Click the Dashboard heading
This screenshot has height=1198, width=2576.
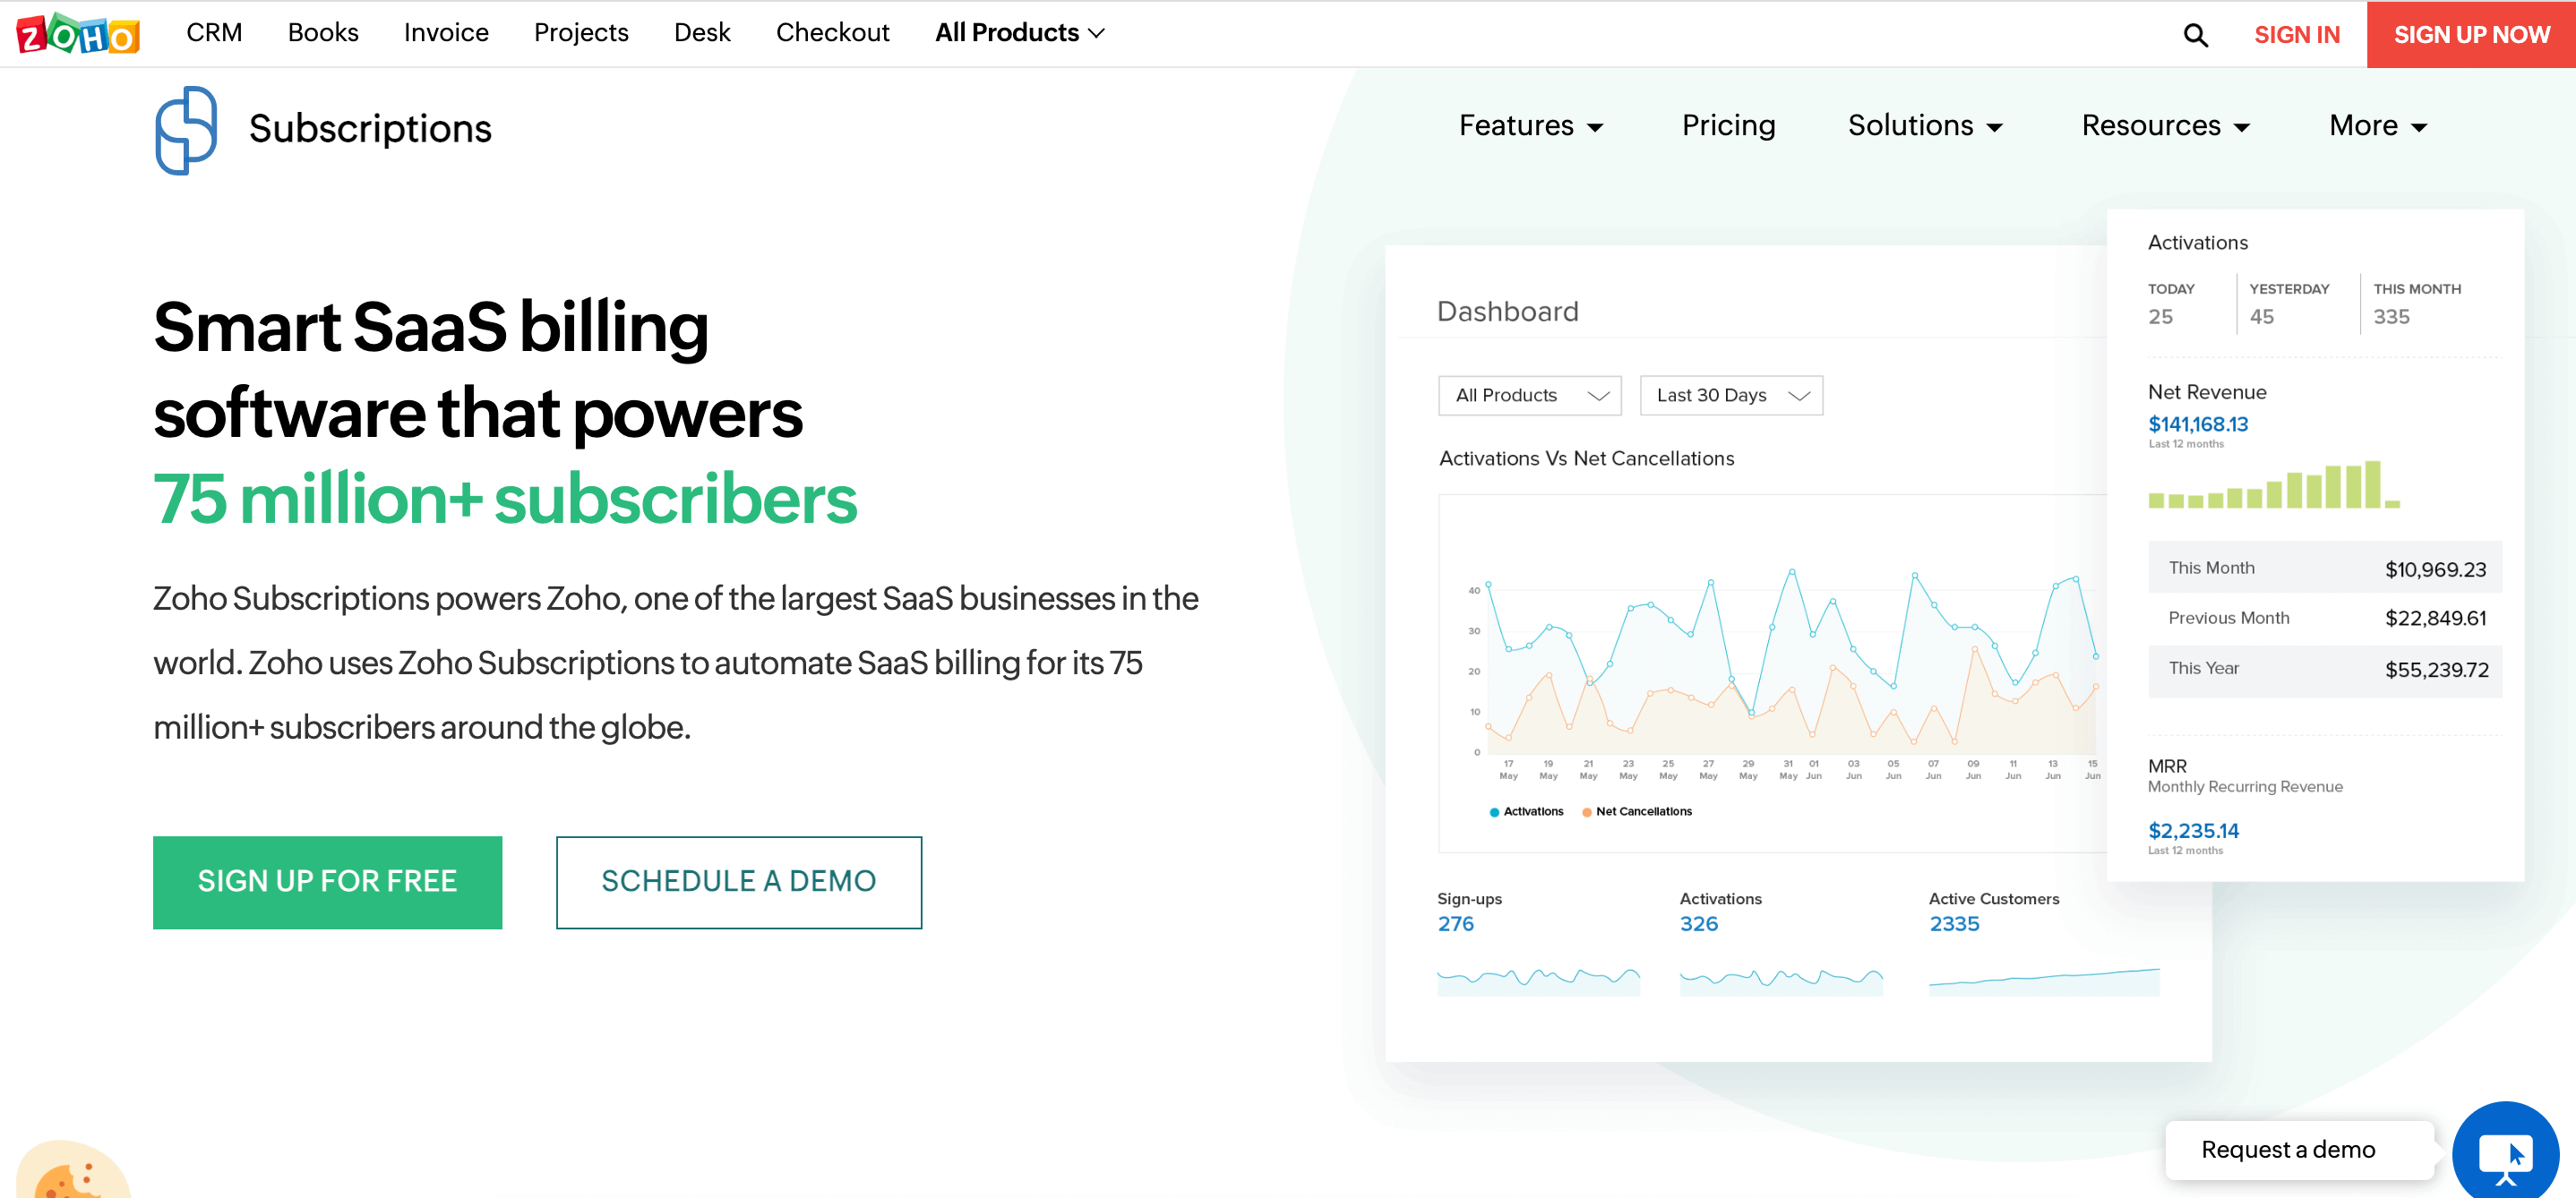coord(1507,312)
